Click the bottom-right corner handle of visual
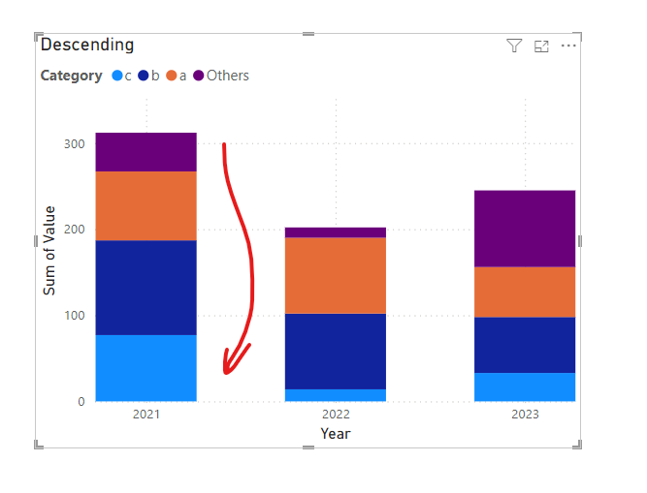Screen dimensions: 647x493 578,445
